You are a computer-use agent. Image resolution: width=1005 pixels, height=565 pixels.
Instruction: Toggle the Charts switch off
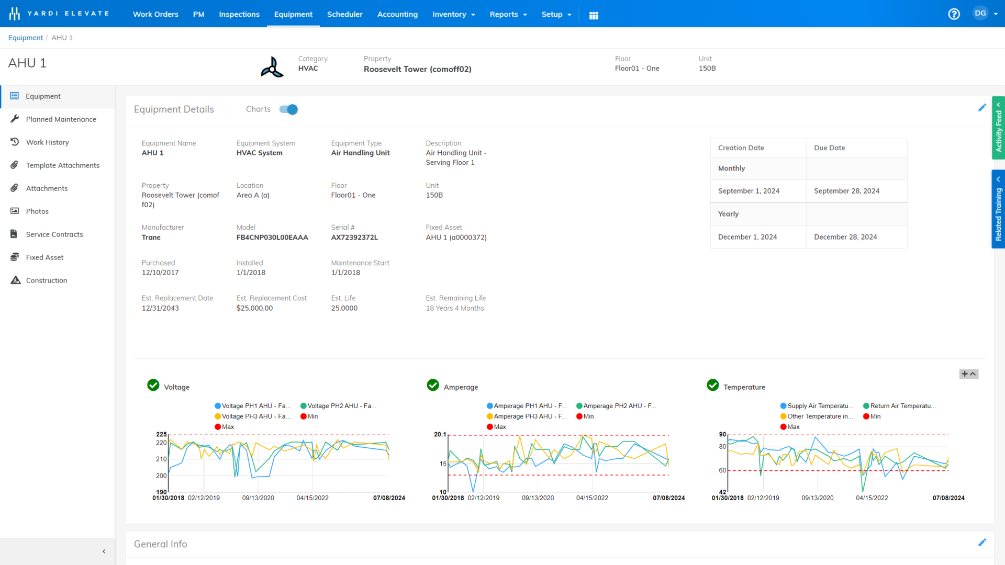[288, 109]
